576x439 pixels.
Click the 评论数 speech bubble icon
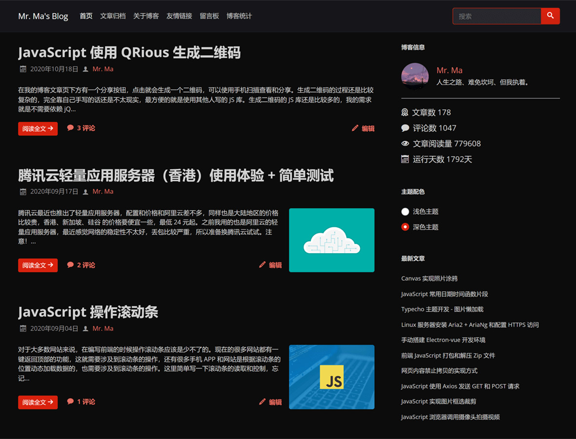pos(405,128)
